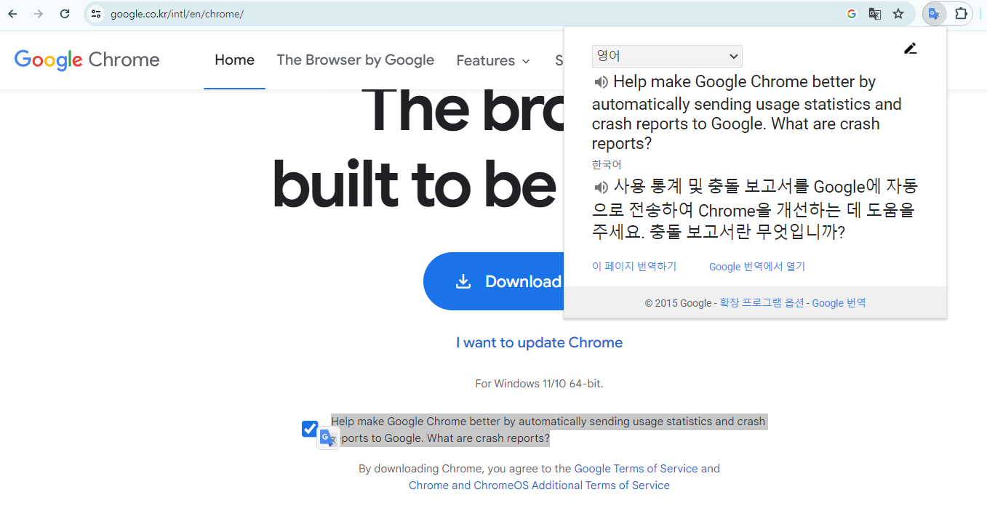Image resolution: width=987 pixels, height=508 pixels.
Task: Click I want to update Chrome link
Action: pyautogui.click(x=539, y=342)
